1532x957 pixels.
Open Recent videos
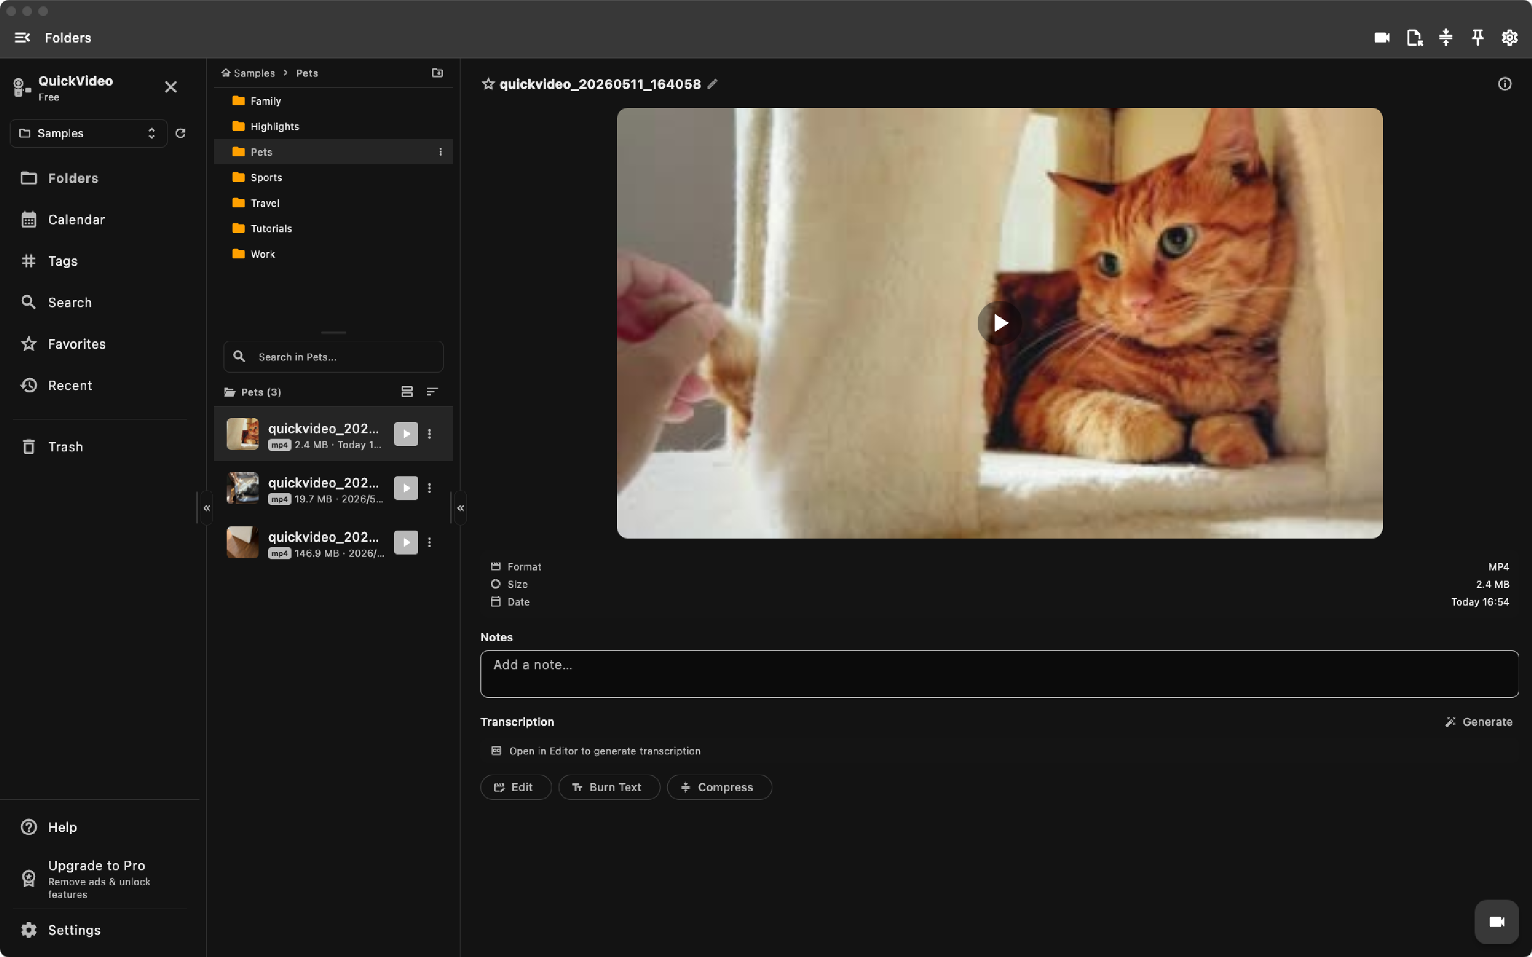[100, 385]
